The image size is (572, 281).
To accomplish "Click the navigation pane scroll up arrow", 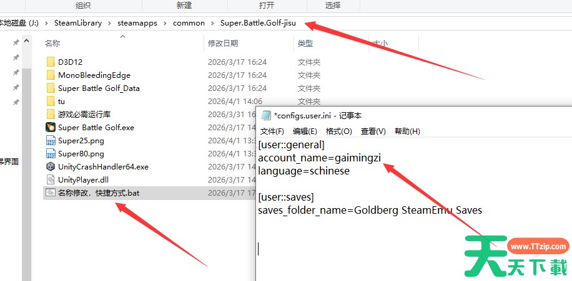I will click(27, 41).
